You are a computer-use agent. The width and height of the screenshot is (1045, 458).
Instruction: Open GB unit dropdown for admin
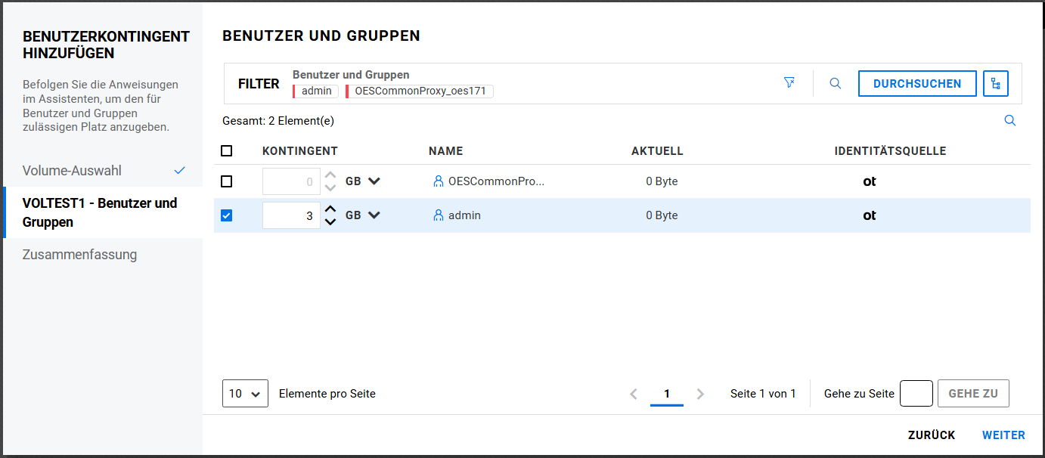(374, 215)
